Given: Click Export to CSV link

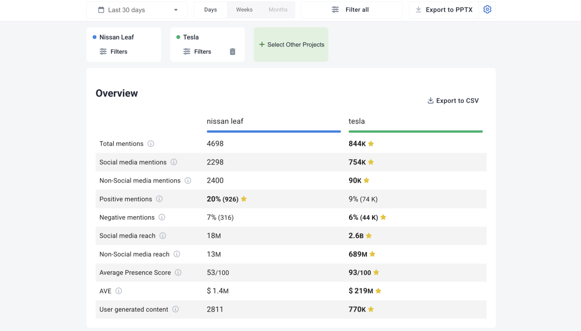Looking at the screenshot, I should (453, 100).
